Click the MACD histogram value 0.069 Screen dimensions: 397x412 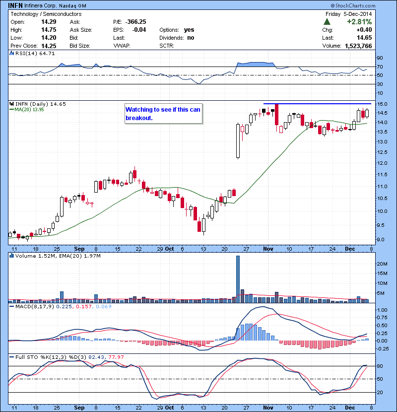point(104,306)
